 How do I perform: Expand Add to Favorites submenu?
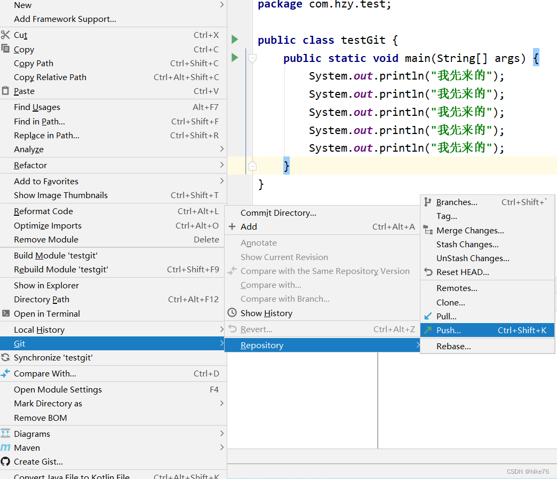221,180
